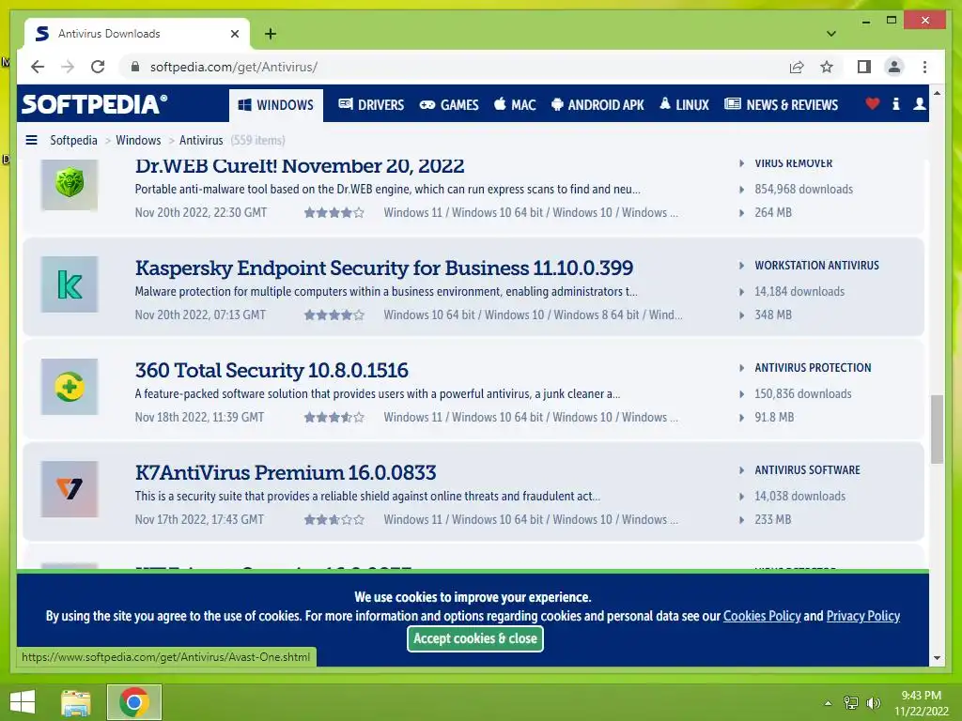Click the VIRUS REMOVER category label

click(x=793, y=163)
